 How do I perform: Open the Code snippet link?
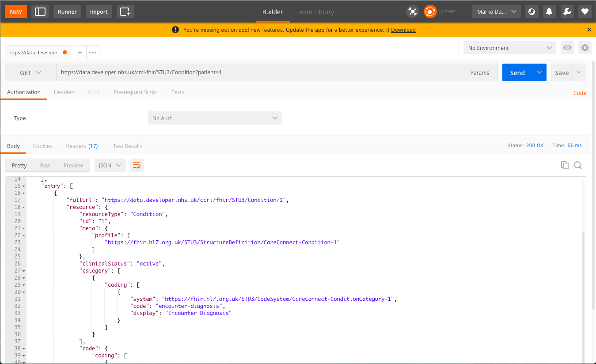click(580, 93)
